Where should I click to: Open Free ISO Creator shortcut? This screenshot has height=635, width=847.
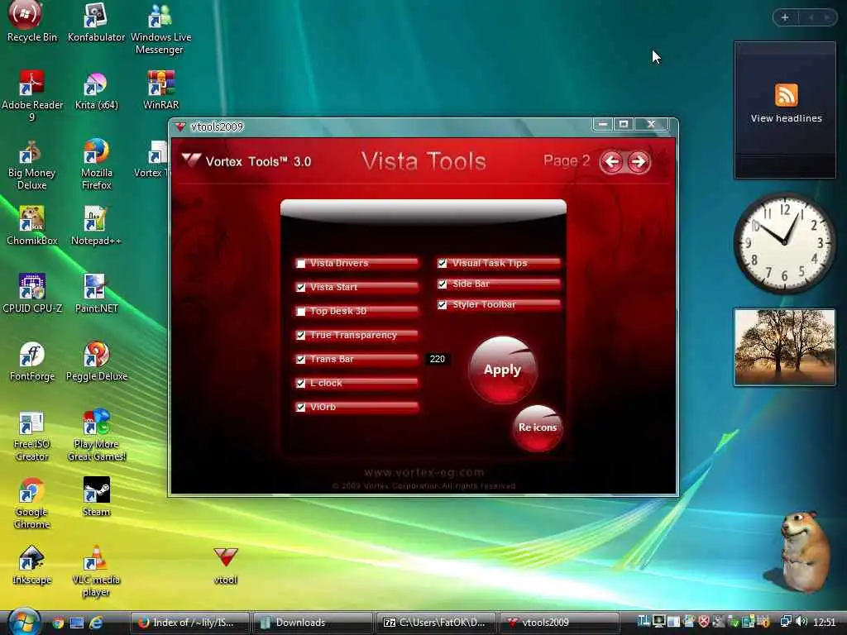pyautogui.click(x=32, y=437)
